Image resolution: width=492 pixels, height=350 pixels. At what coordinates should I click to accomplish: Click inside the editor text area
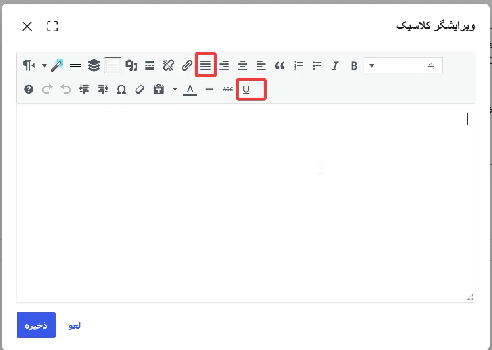tap(246, 196)
